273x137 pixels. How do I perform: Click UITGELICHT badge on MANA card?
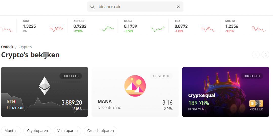point(161,76)
